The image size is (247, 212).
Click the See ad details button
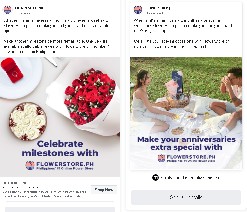pyautogui.click(x=186, y=197)
